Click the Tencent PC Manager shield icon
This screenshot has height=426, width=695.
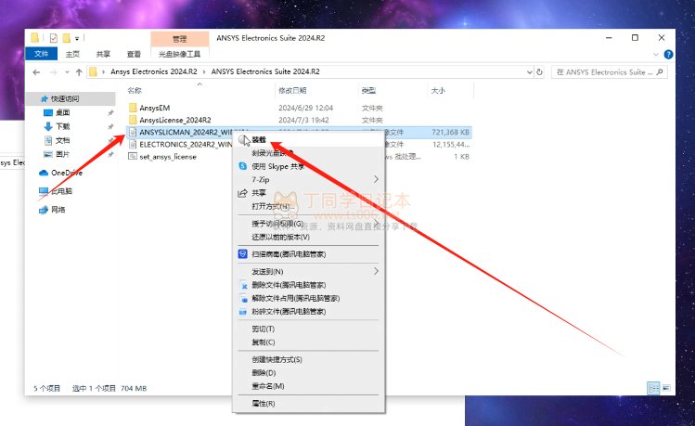(x=242, y=254)
